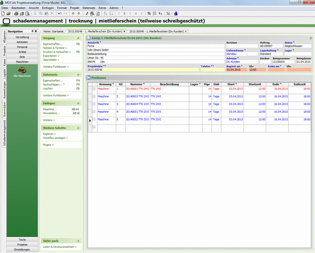
Task: Click the Endet am date field
Action: click(x=276, y=70)
